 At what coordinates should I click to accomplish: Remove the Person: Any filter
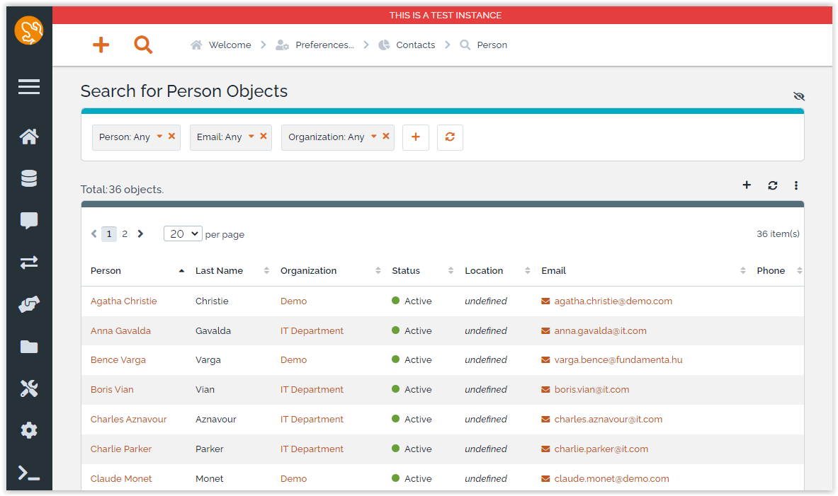171,137
